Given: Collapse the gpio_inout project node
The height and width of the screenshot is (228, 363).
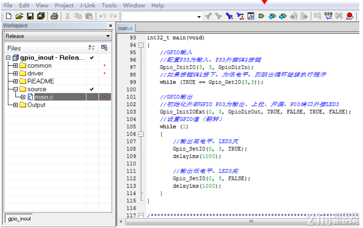Looking at the screenshot, I should coord(8,58).
